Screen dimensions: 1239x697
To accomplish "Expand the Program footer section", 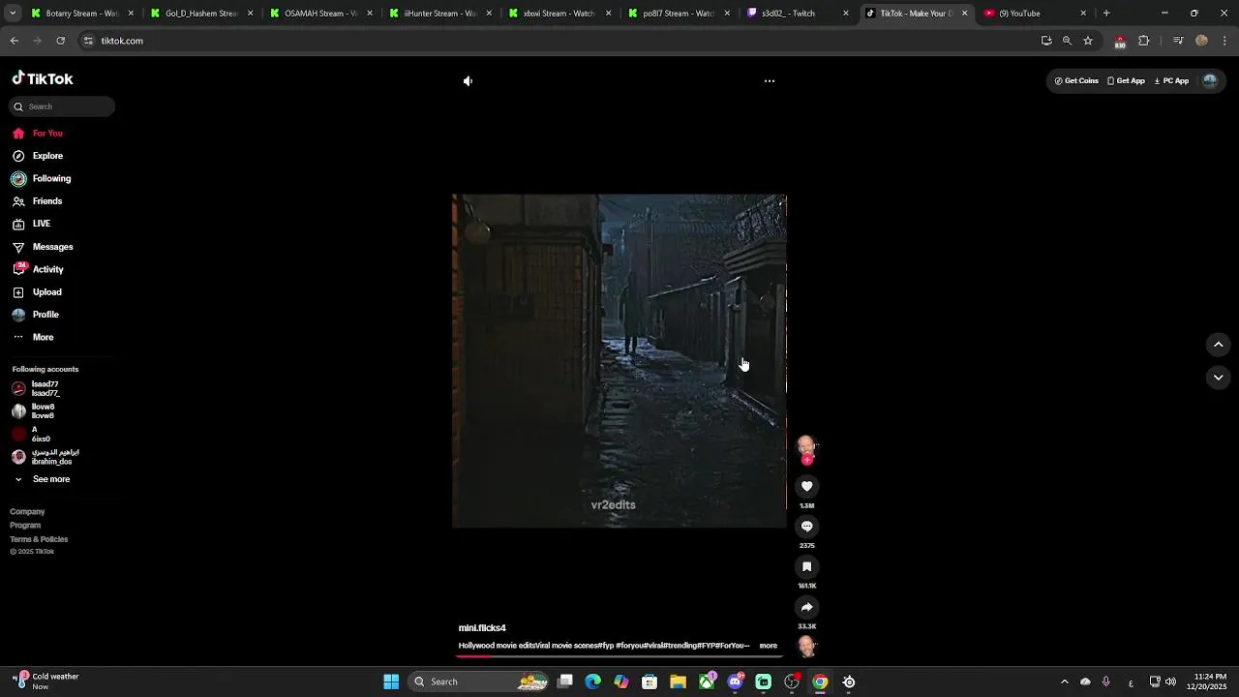I will pyautogui.click(x=25, y=525).
